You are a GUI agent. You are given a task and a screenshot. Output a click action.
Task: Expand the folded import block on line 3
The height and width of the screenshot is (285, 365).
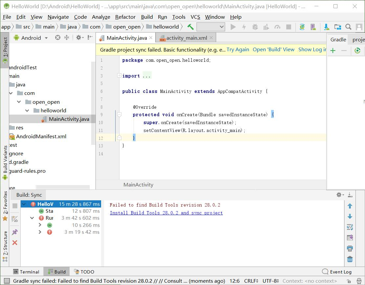119,76
